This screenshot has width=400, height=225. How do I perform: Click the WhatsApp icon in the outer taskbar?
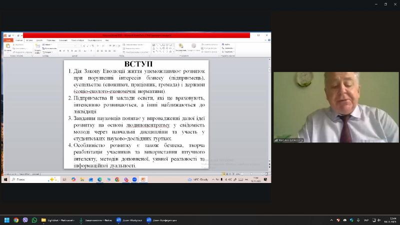[x=34, y=220]
